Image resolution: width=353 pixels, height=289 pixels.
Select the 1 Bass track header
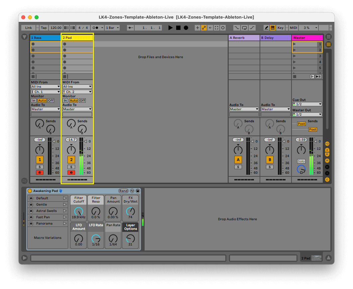click(x=45, y=38)
